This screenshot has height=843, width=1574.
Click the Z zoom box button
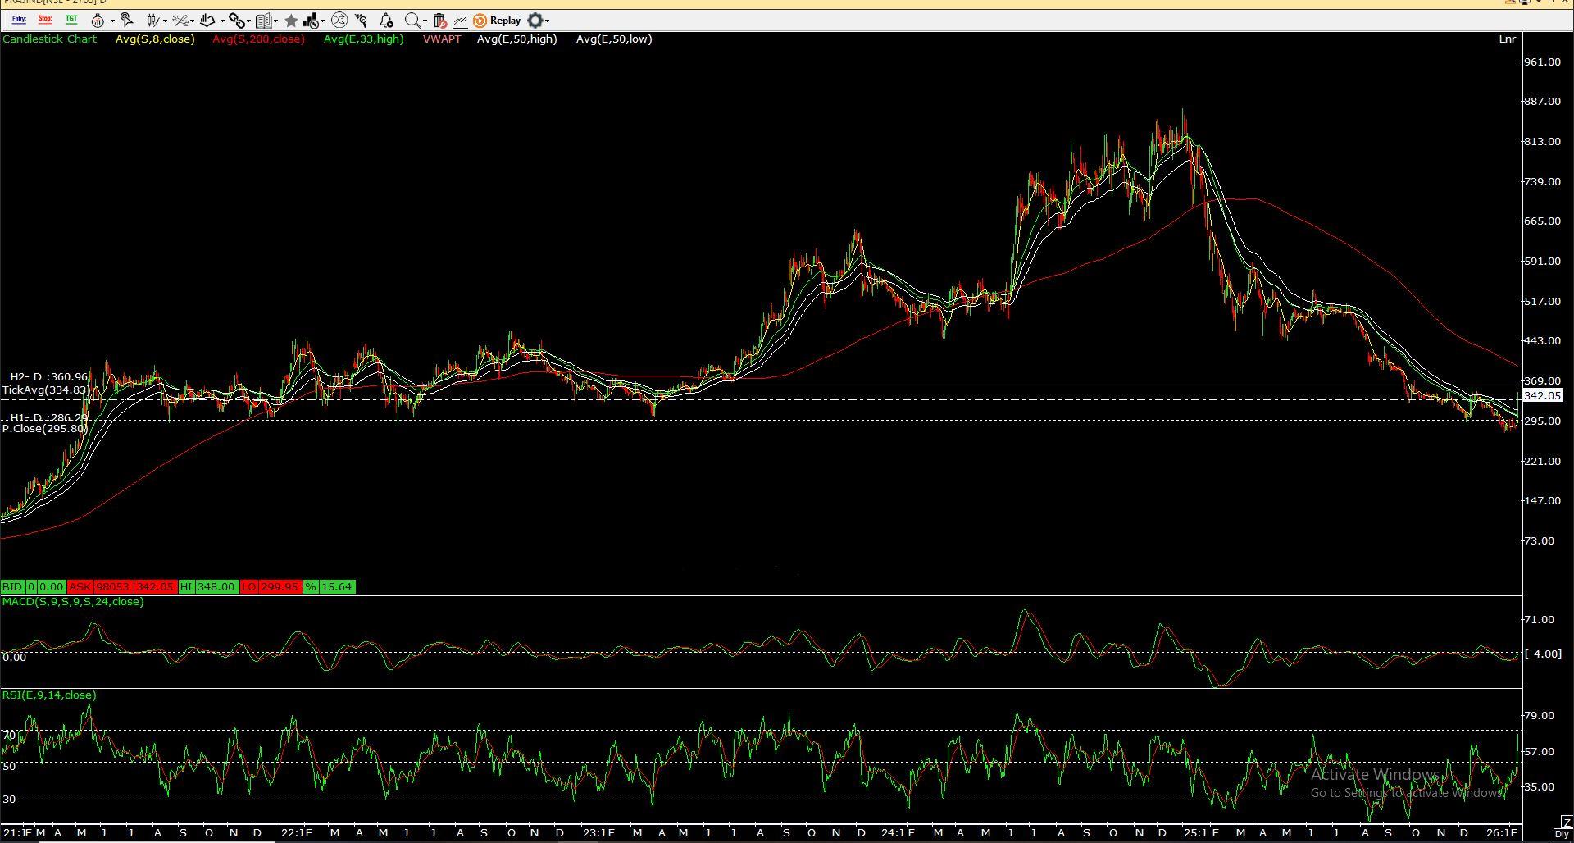click(x=1567, y=822)
